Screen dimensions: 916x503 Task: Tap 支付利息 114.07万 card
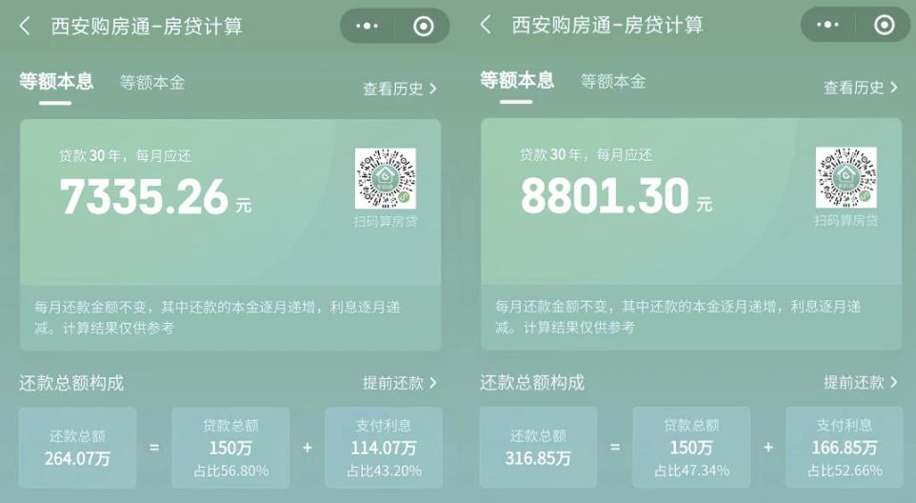[x=384, y=448]
